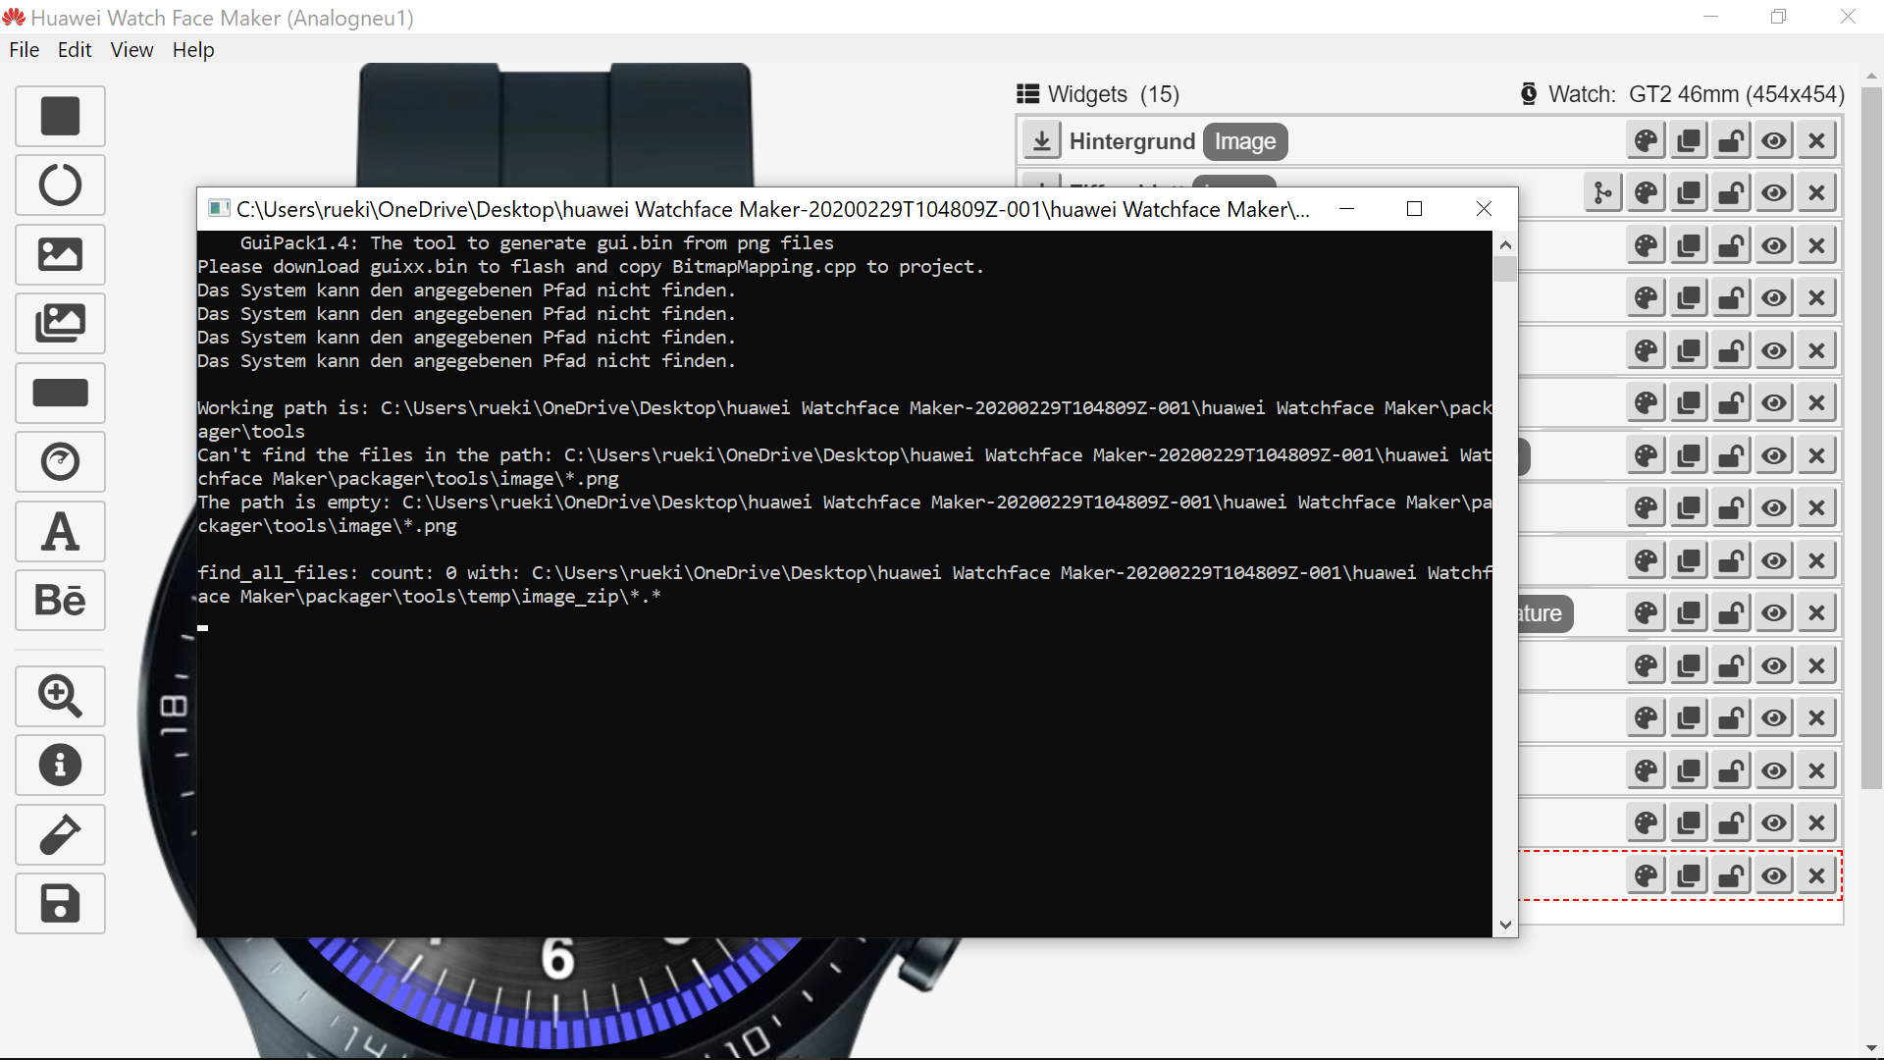The height and width of the screenshot is (1060, 1884).
Task: Toggle lock on the 'ature' tag row
Action: tap(1732, 613)
